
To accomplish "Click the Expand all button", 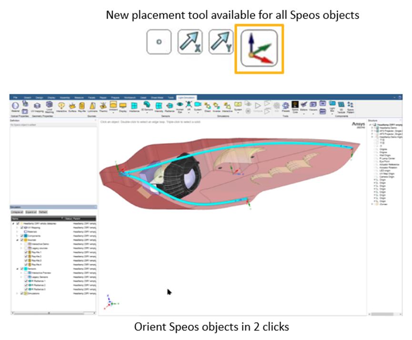I will [x=31, y=212].
